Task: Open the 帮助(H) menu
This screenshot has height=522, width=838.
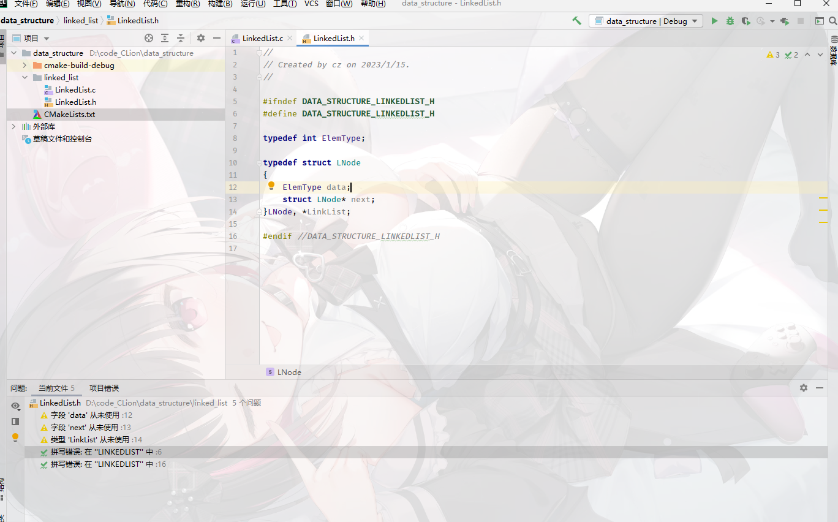Action: tap(373, 4)
